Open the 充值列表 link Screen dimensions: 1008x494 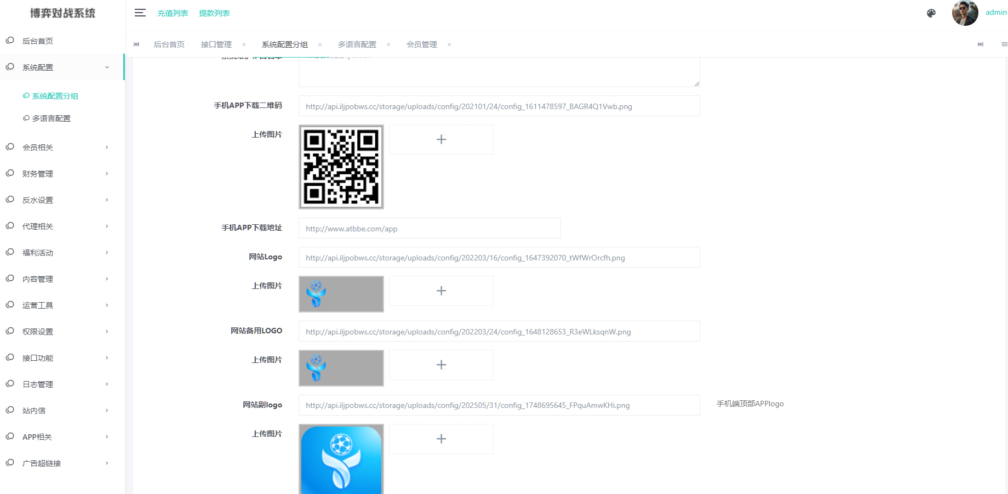(x=172, y=13)
